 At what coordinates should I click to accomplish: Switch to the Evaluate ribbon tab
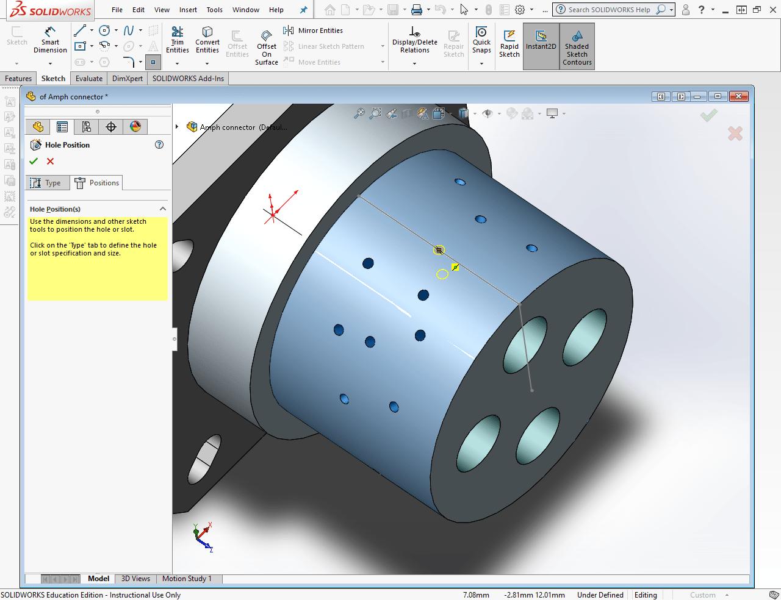[x=88, y=78]
